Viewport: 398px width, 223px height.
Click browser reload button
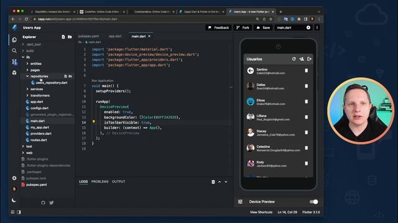pos(26,19)
